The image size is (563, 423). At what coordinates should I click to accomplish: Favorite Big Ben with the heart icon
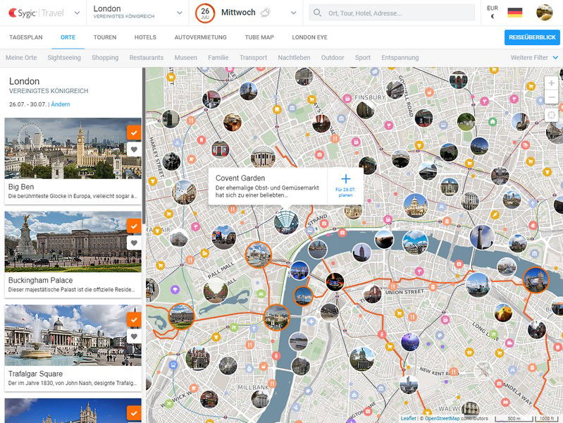(134, 149)
